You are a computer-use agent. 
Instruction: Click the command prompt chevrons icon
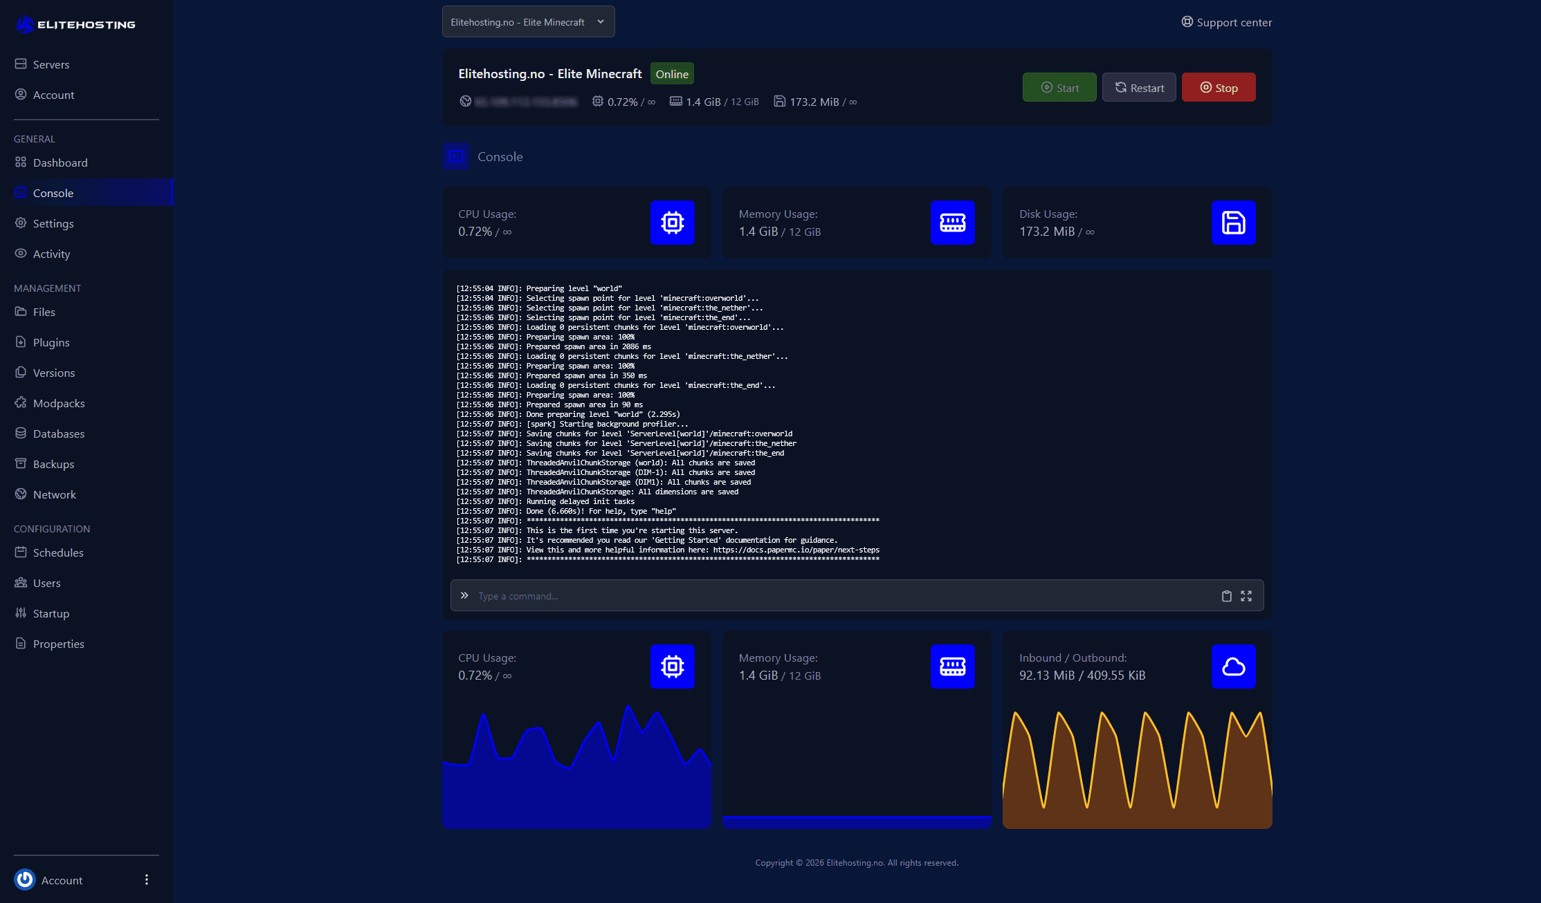point(464,595)
